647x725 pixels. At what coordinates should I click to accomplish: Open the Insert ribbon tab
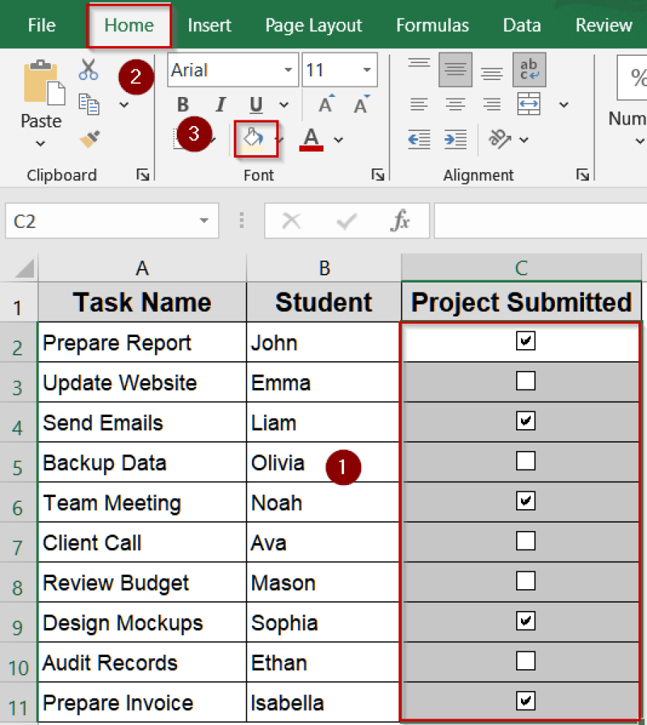pyautogui.click(x=210, y=25)
